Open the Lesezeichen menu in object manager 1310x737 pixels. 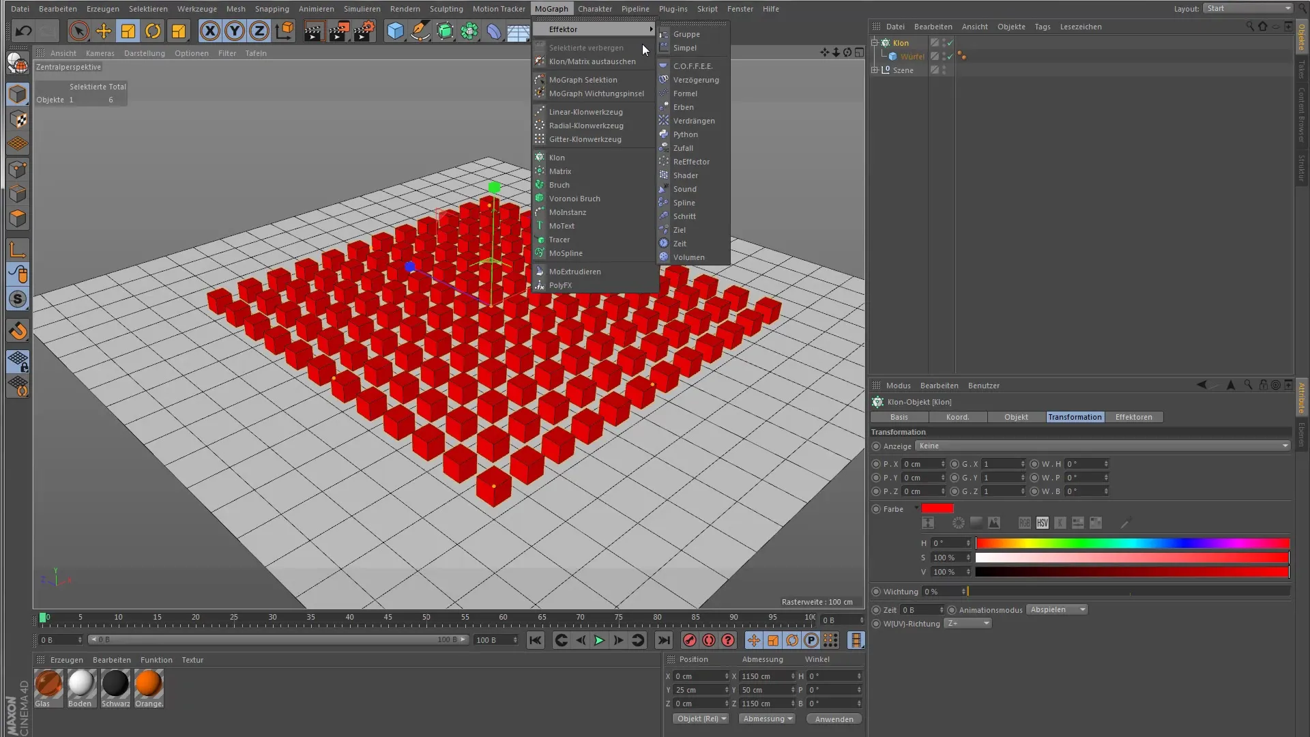click(x=1081, y=27)
